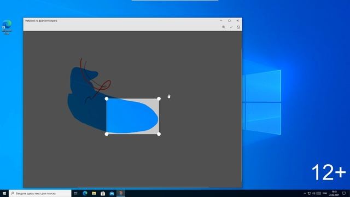Open the clock and date flyout

[334, 193]
